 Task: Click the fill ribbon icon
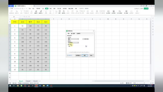click(60, 12)
